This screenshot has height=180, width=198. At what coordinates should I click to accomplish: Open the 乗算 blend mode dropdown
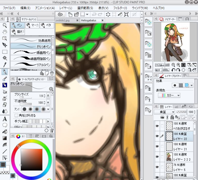165,112
